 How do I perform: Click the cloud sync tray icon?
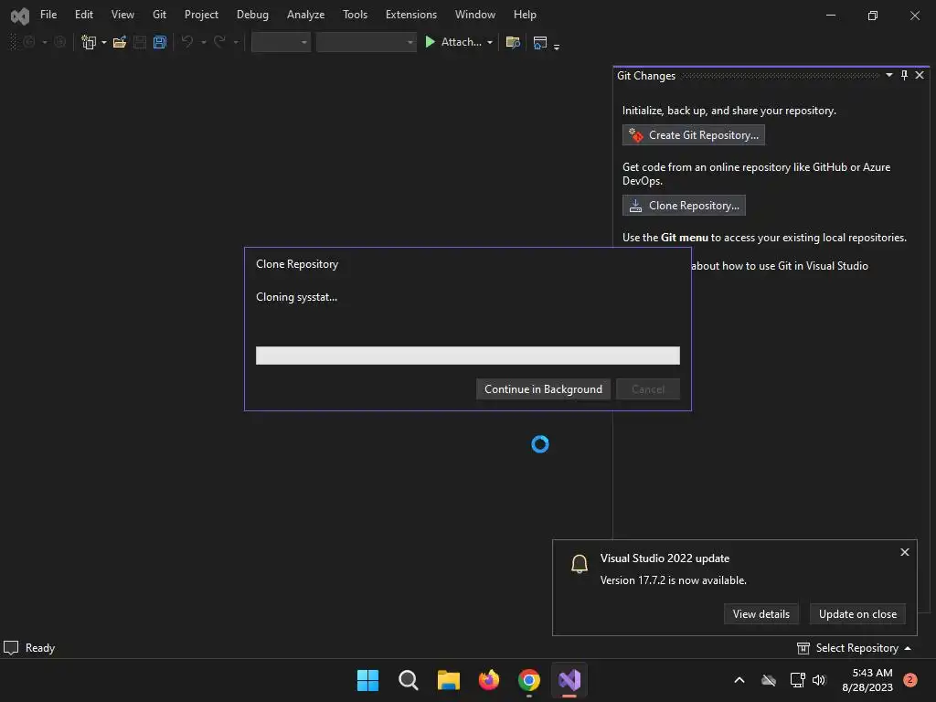point(769,680)
